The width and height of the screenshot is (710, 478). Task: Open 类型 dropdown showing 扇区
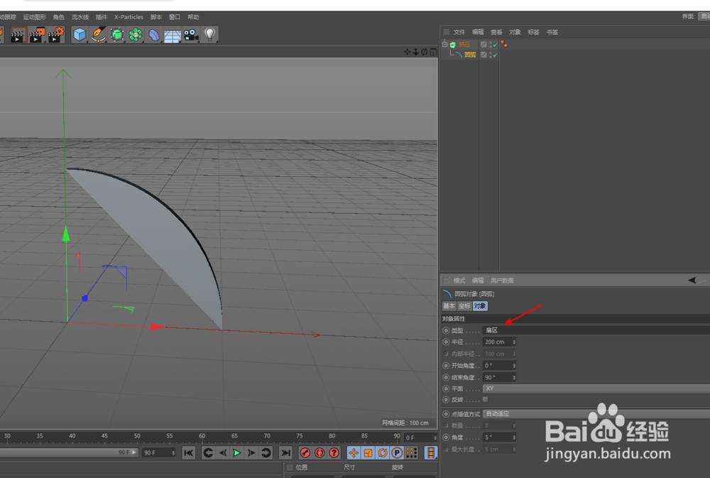[596, 330]
